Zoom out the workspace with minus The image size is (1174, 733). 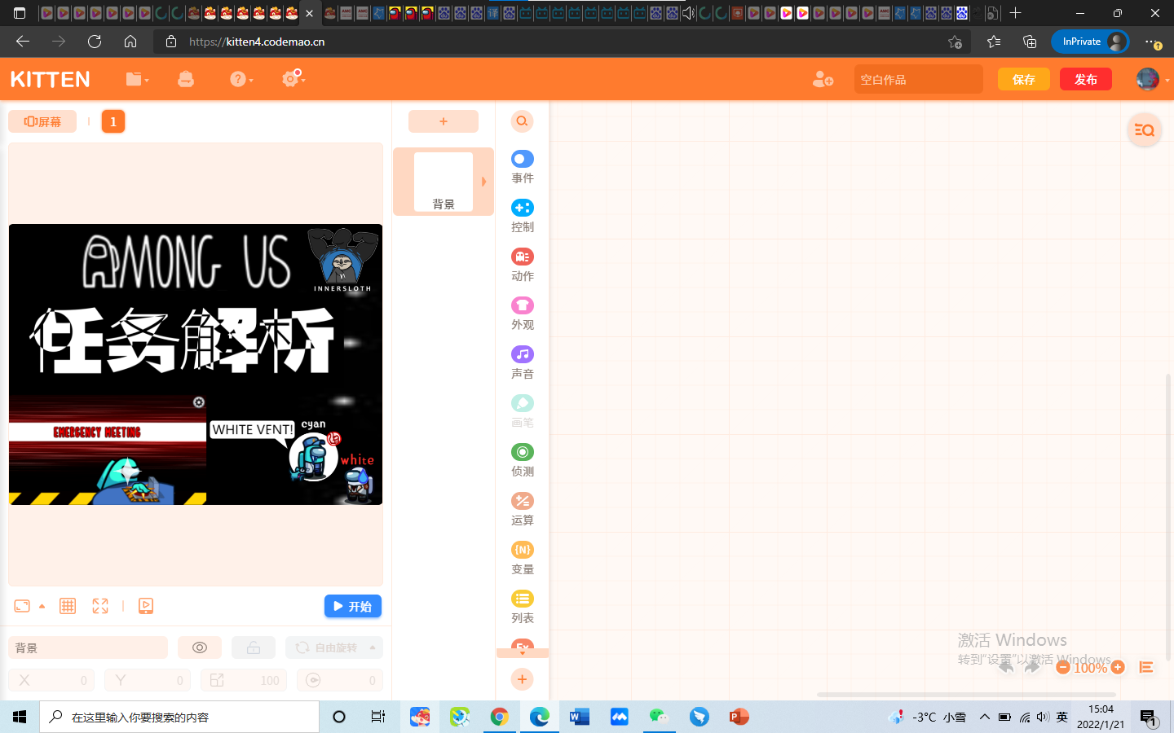[x=1063, y=667]
